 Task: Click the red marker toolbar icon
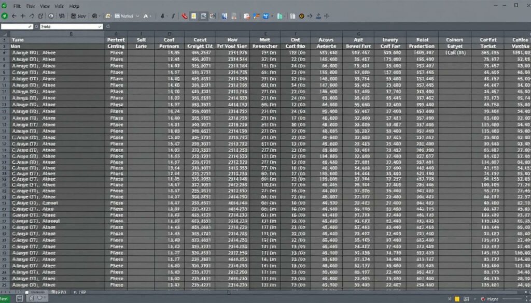tap(185, 16)
